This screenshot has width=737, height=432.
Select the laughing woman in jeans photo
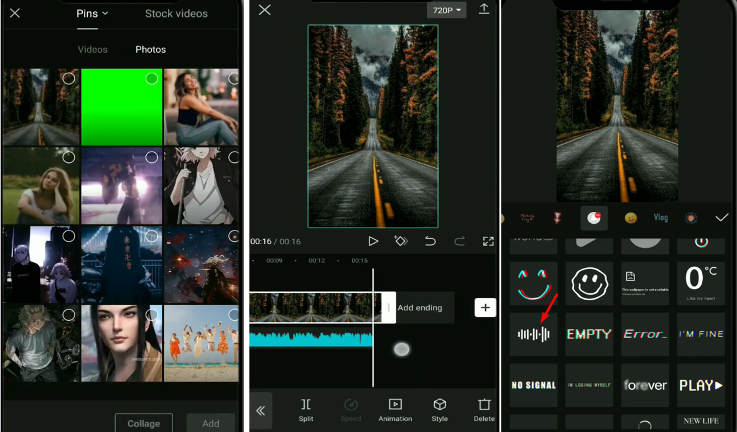(201, 107)
